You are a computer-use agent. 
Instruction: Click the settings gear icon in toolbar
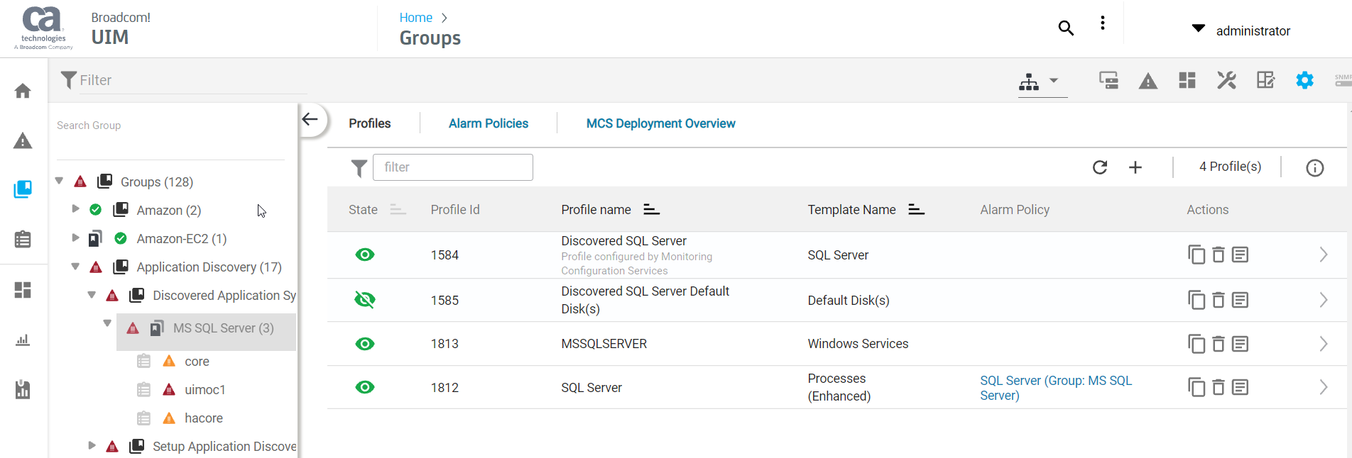tap(1304, 80)
